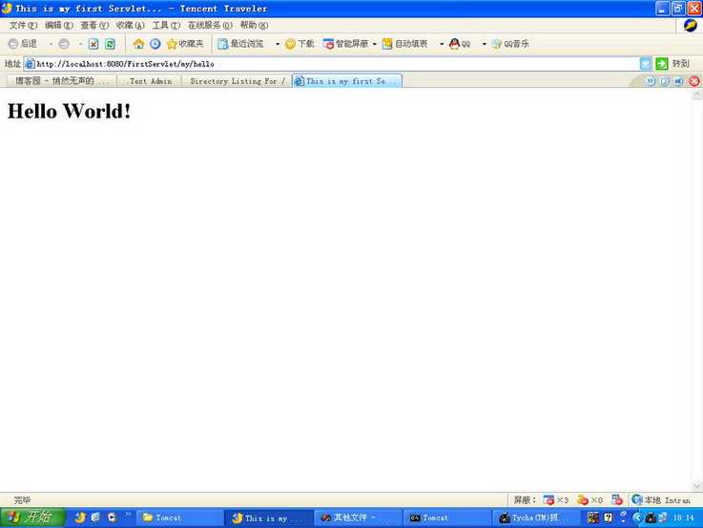The width and height of the screenshot is (703, 528).
Task: Click the page scrollbar down arrow
Action: [697, 486]
